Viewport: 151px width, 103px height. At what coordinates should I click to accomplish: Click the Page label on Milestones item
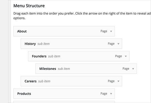(x=126, y=69)
